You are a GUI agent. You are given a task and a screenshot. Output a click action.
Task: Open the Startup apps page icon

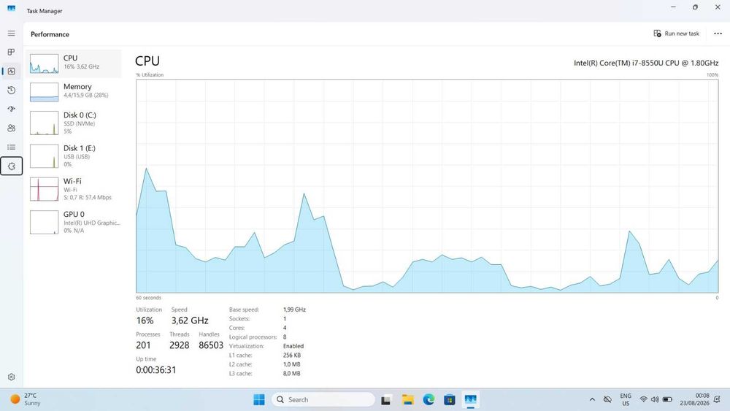click(11, 109)
